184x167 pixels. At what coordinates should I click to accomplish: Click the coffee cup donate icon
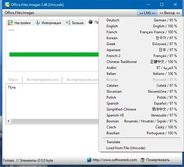pos(143,160)
